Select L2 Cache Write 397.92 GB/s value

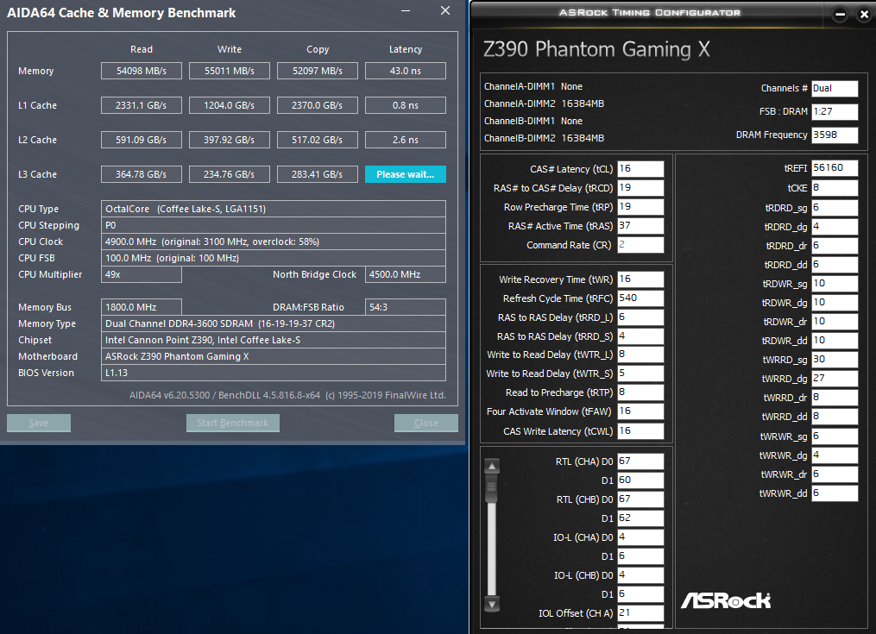230,140
